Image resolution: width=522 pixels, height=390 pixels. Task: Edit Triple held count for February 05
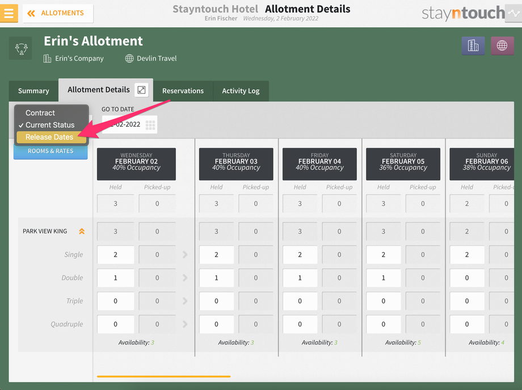coord(384,301)
